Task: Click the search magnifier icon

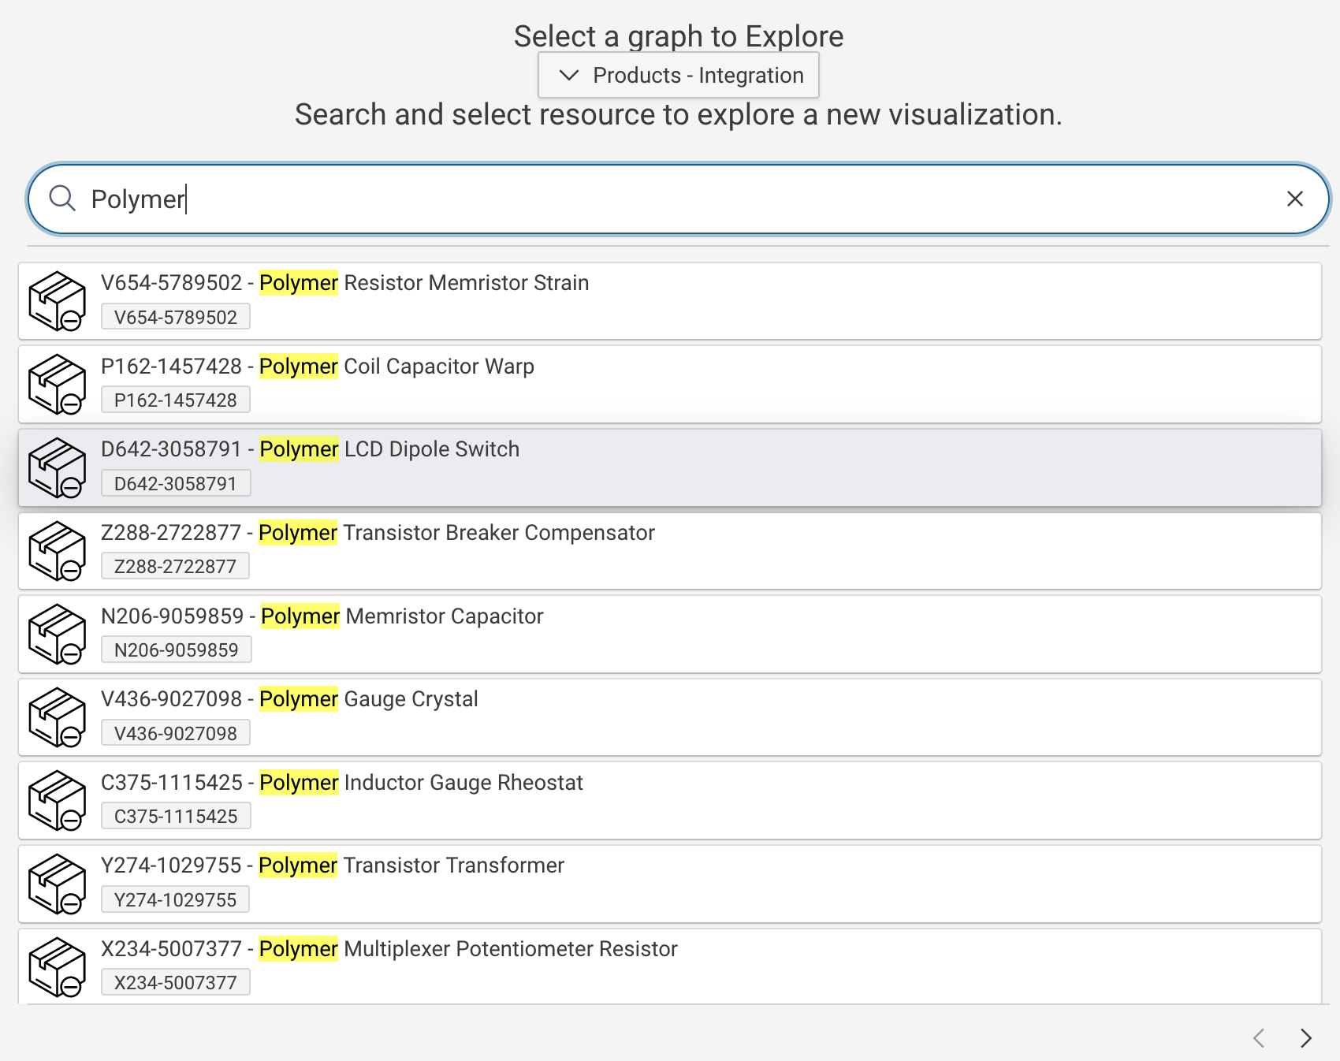Action: tap(62, 199)
